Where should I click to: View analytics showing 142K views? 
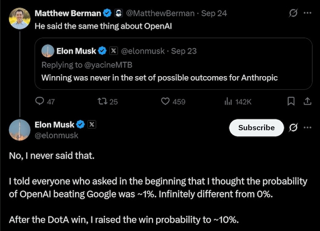coord(228,101)
